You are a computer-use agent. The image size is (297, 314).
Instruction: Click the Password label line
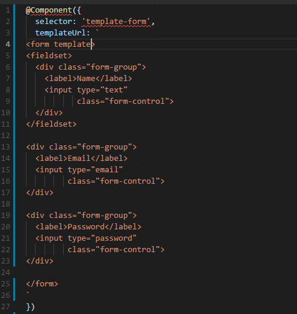[x=88, y=227]
